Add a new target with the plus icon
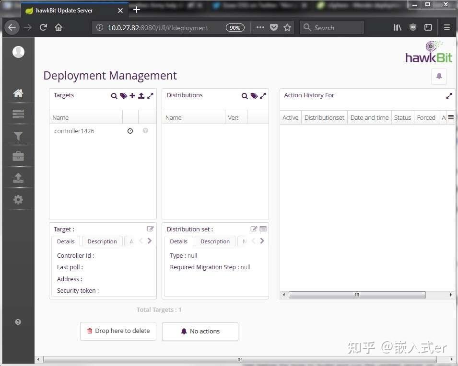458x366 pixels. tap(132, 96)
